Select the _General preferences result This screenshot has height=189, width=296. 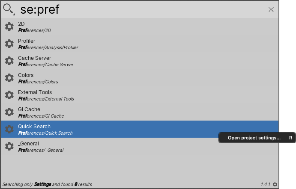pos(140,146)
